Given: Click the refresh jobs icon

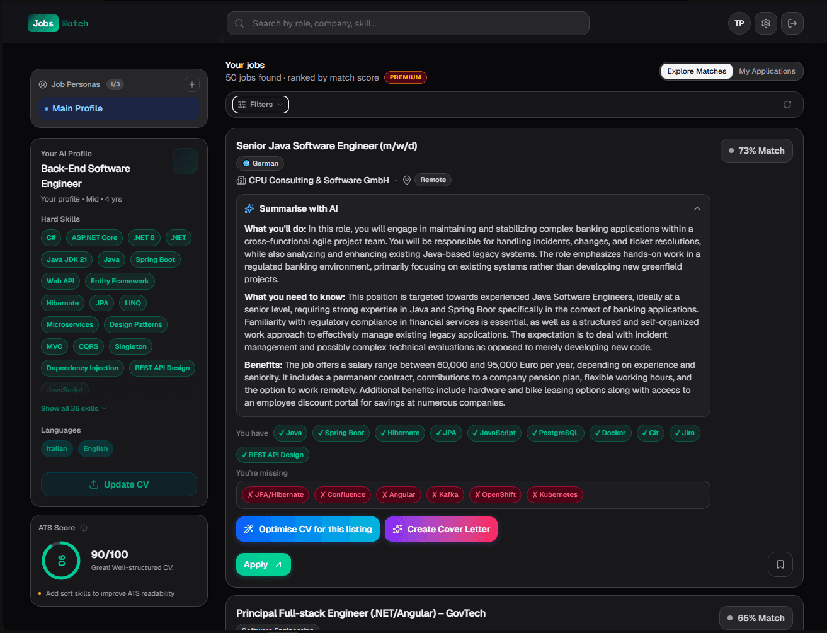Looking at the screenshot, I should (x=787, y=105).
